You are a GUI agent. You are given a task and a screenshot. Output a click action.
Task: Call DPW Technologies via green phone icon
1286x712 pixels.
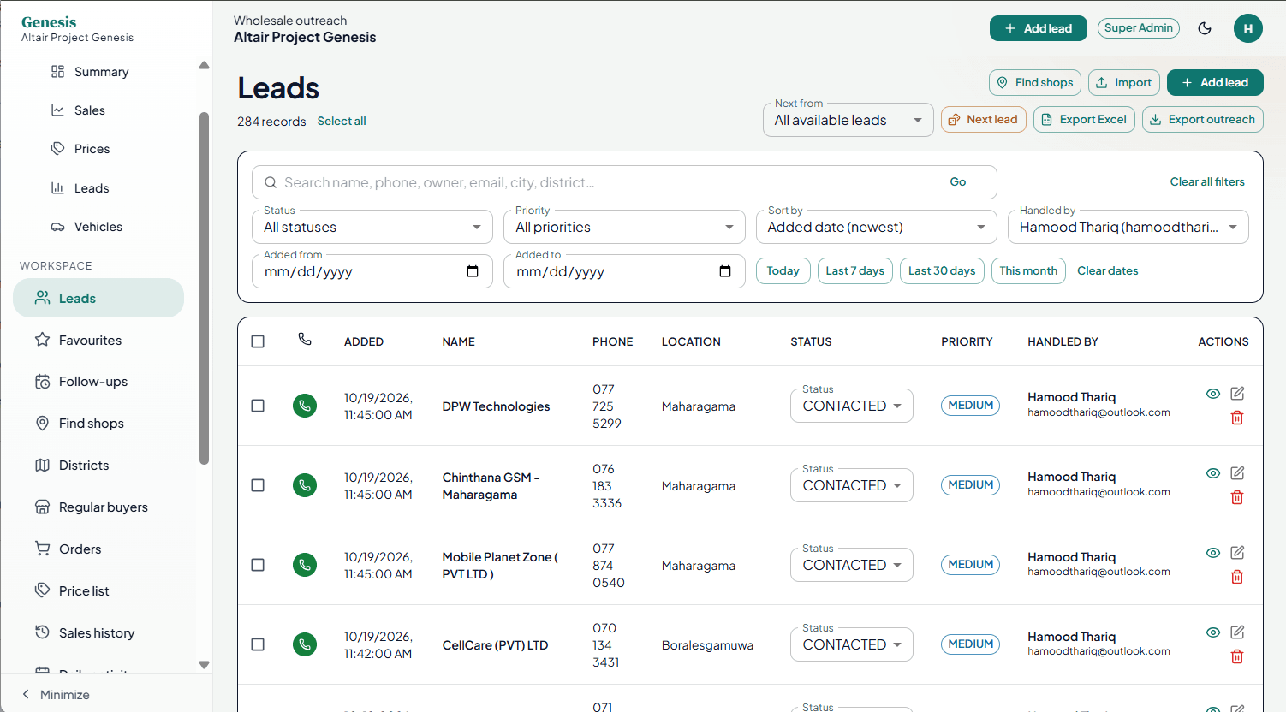coord(305,406)
